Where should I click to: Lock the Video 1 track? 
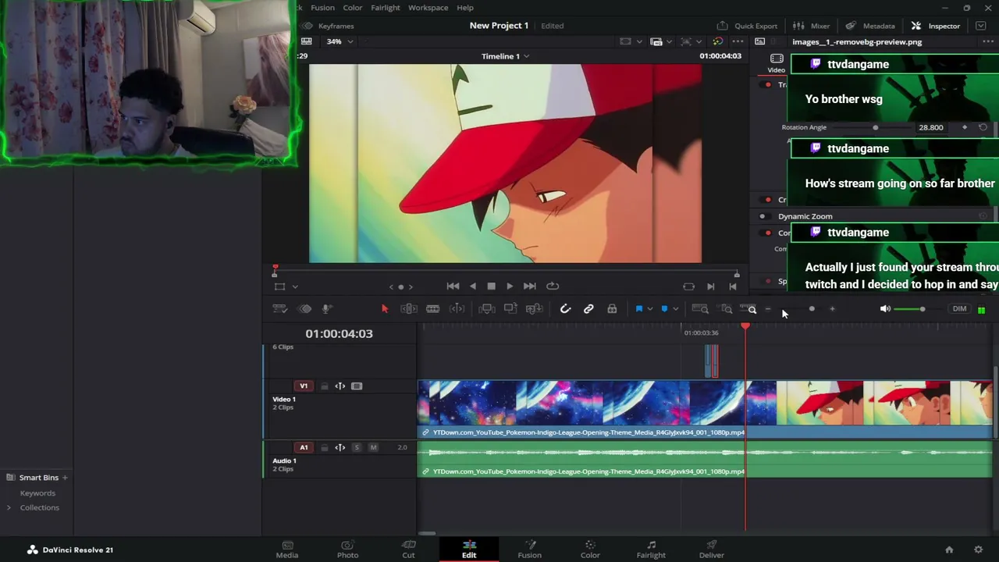pyautogui.click(x=324, y=386)
